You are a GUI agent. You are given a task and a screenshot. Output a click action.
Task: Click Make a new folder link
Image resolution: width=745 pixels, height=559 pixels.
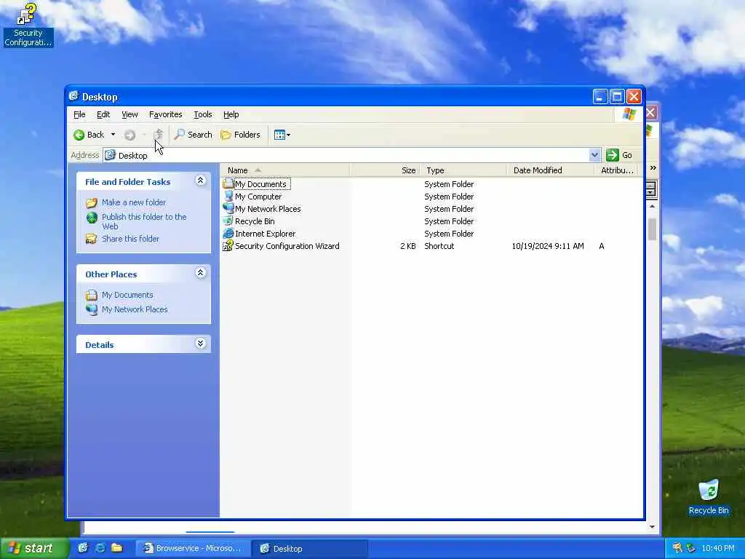coord(134,202)
